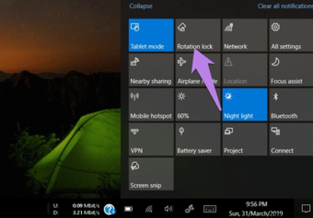Change brightness using the 60% tile
This screenshot has height=218, width=313.
(198, 105)
